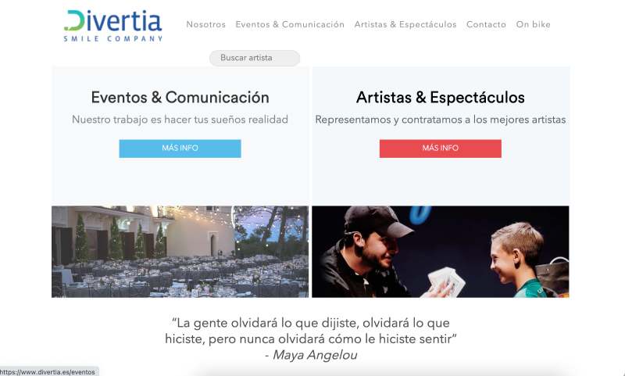Viewport: 625px width, 376px height.
Task: Select the On bike menu item
Action: (533, 24)
